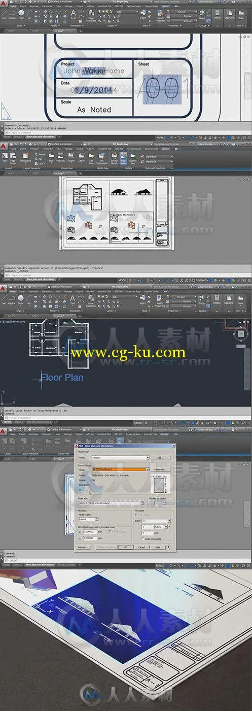The image size is (252, 711).
Task: Select the Line tool in 03_Begin window
Action: [4, 16]
